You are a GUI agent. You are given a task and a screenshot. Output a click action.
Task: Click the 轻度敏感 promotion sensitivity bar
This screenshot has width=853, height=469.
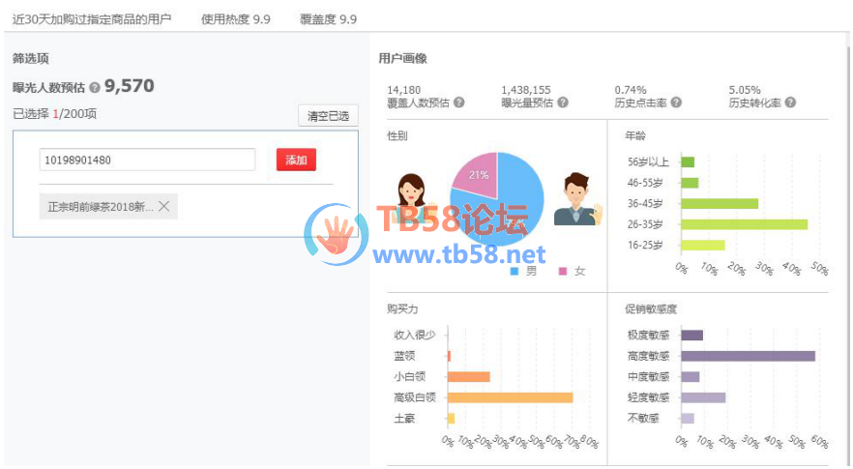[x=703, y=397]
